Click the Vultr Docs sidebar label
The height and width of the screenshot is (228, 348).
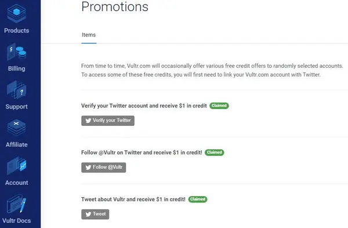point(17,220)
